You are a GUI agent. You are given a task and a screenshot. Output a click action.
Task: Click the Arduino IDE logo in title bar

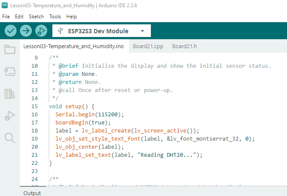click(5, 5)
